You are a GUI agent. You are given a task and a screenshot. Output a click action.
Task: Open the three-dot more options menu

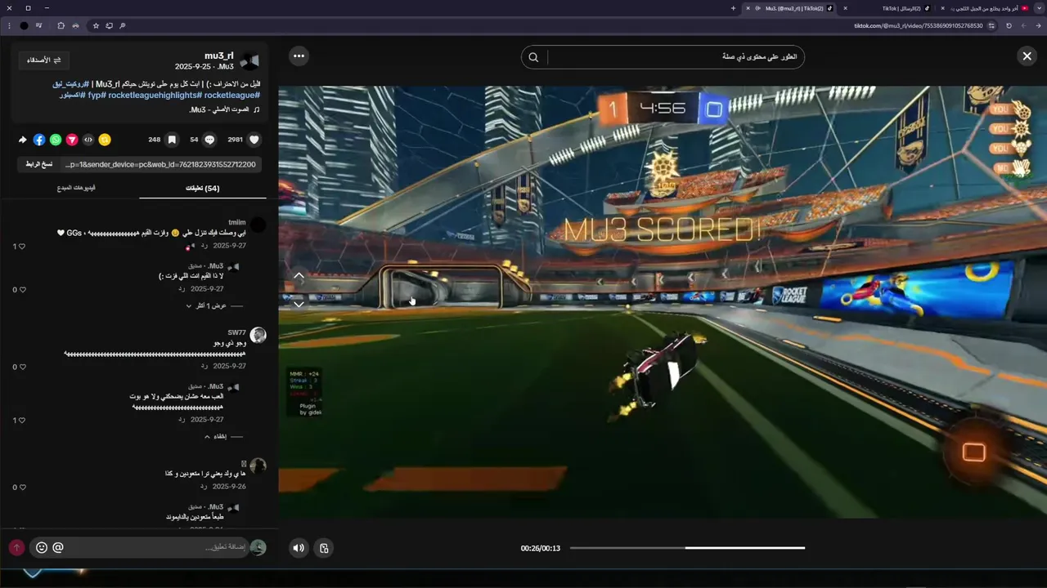click(x=299, y=56)
